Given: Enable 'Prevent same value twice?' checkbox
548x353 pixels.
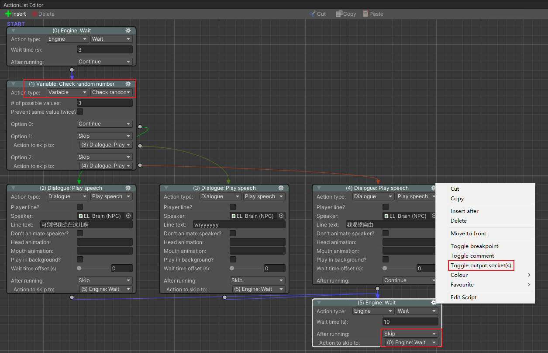Looking at the screenshot, I should tap(80, 112).
